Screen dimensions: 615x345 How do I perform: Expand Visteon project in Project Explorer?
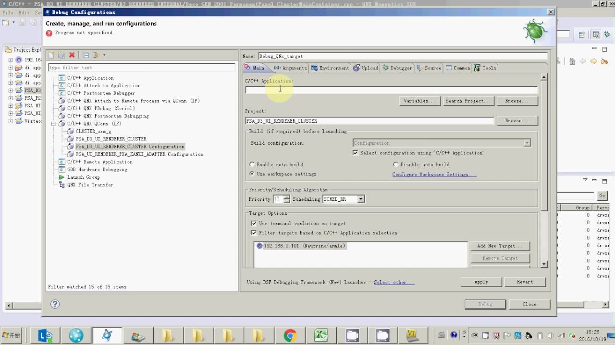pyautogui.click(x=11, y=121)
